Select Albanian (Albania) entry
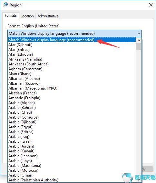Screen dimensions: 156x183 (72, 79)
